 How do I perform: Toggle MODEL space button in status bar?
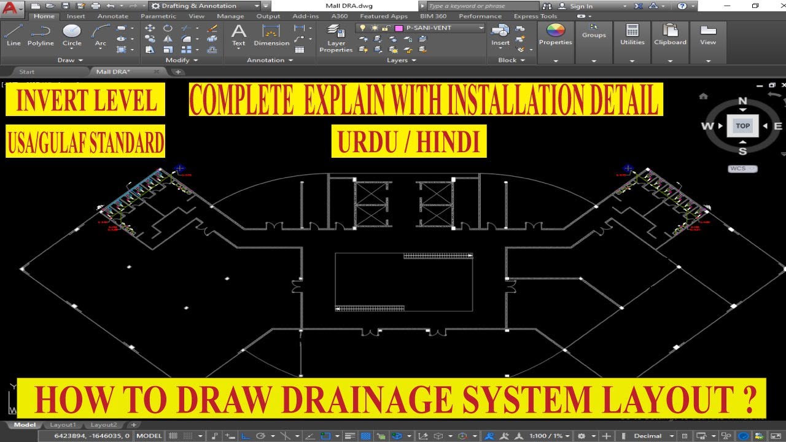point(149,436)
